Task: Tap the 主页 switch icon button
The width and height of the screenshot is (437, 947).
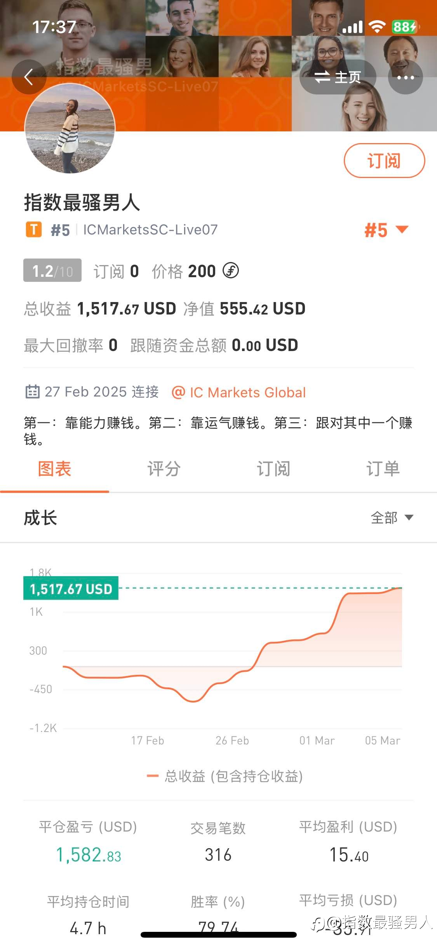Action: pos(338,77)
